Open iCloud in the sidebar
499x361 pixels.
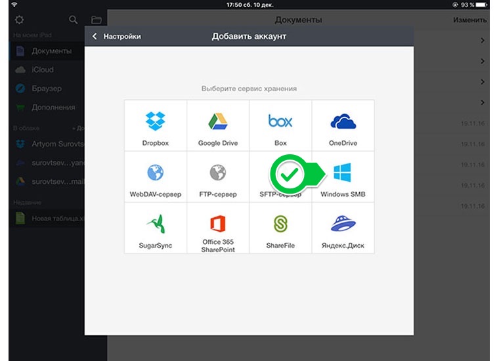coord(47,70)
